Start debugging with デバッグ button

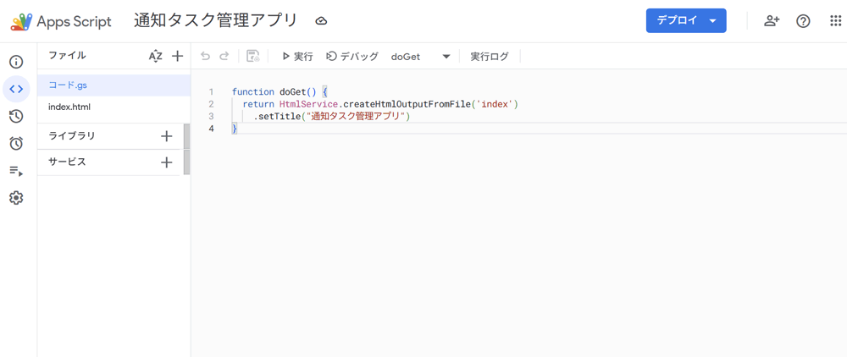tap(352, 56)
